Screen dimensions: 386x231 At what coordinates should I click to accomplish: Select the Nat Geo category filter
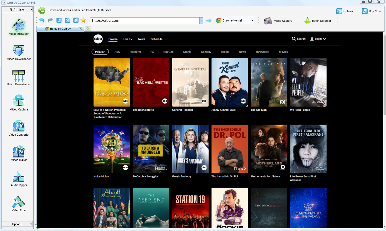(x=168, y=52)
